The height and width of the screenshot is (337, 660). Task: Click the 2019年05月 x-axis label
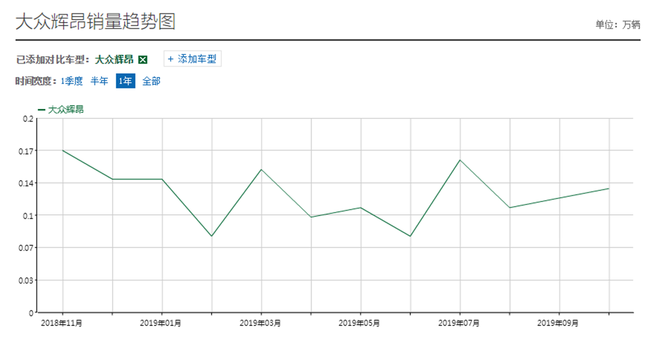coord(360,322)
